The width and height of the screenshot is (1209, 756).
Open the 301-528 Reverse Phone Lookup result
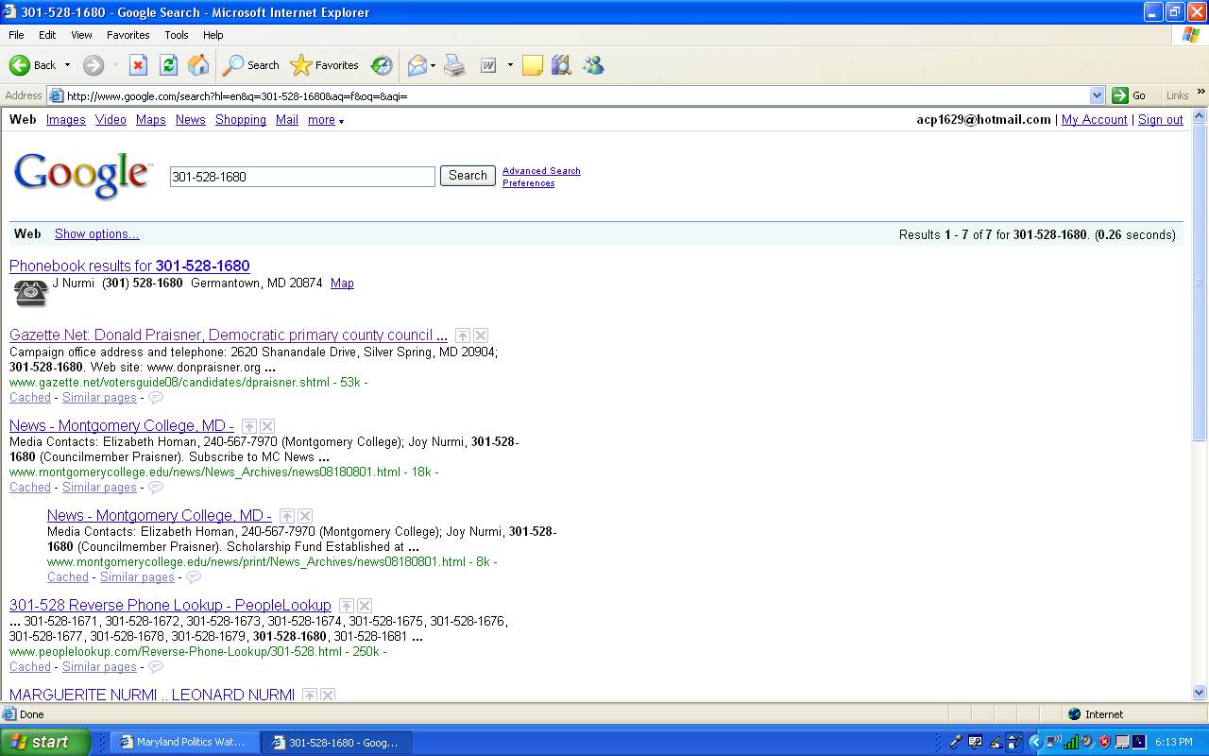tap(170, 606)
